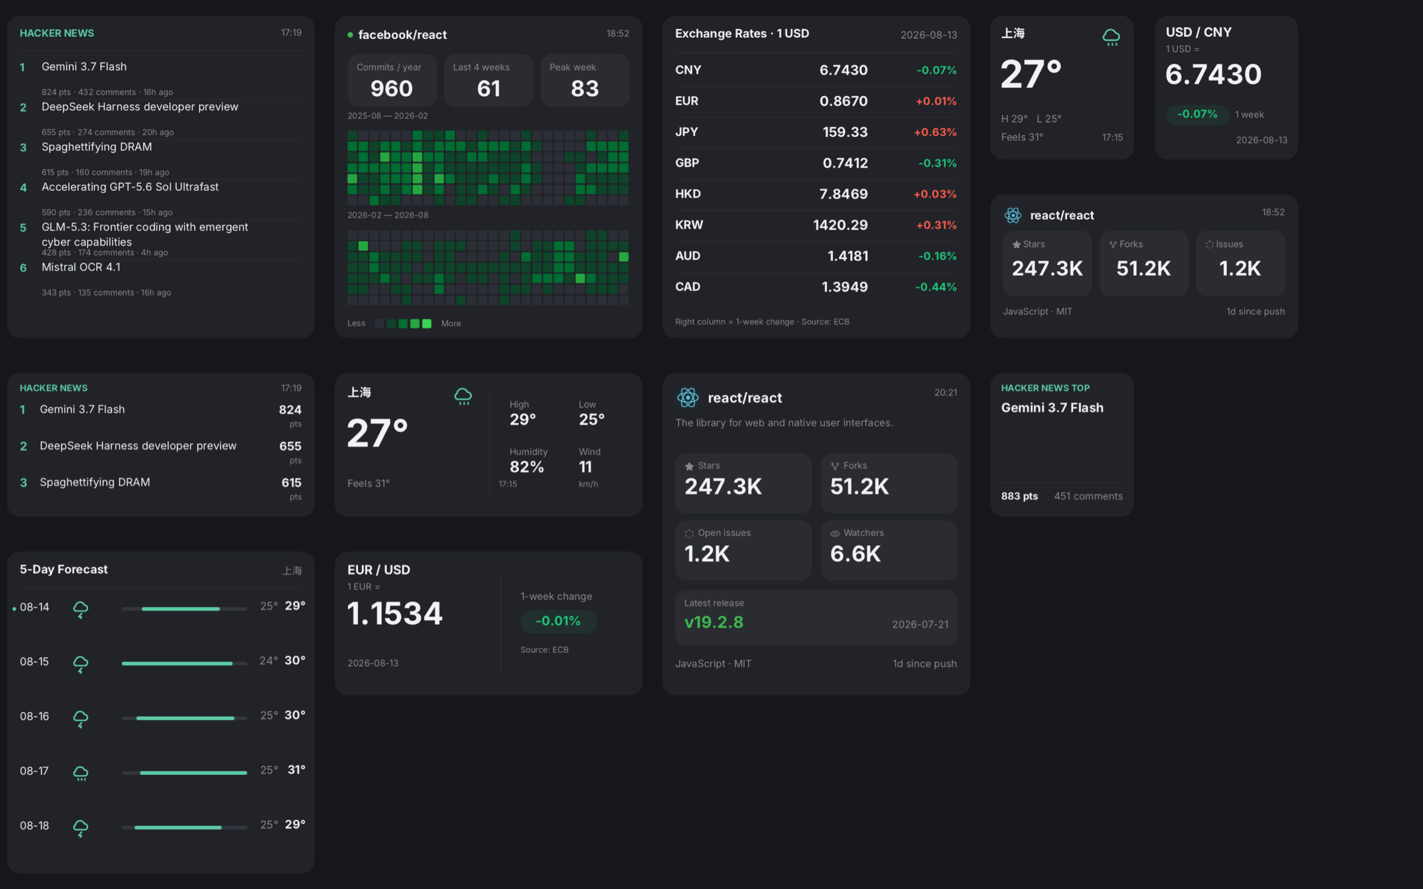Click the rain icon for 08-17

pyautogui.click(x=81, y=773)
